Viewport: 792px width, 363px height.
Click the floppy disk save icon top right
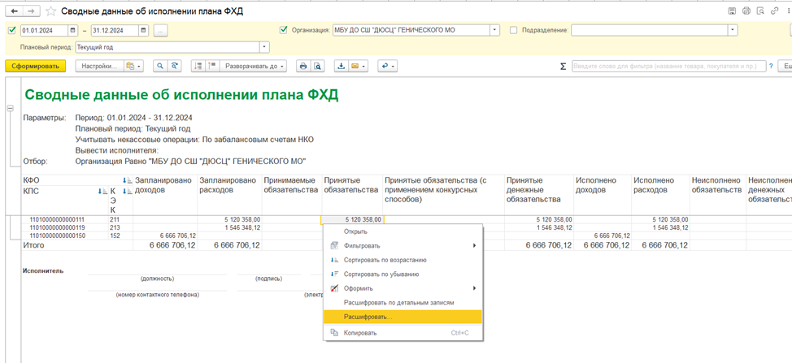(731, 11)
